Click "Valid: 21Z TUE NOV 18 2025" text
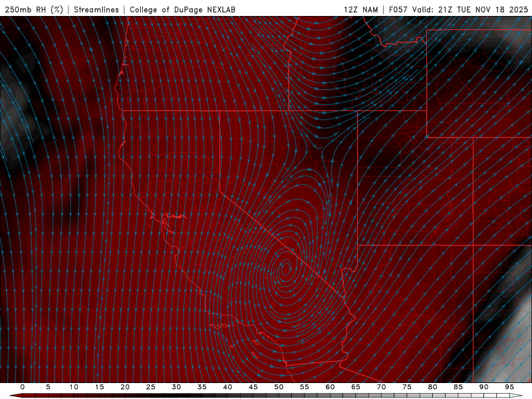 470,9
